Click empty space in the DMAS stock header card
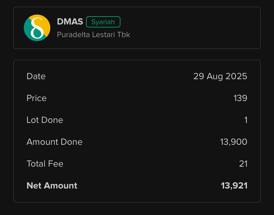 tap(192, 28)
